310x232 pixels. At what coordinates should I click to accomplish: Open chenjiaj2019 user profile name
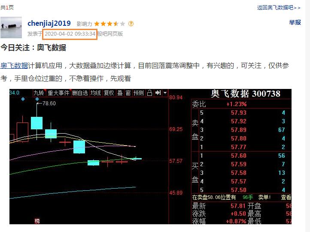point(49,23)
